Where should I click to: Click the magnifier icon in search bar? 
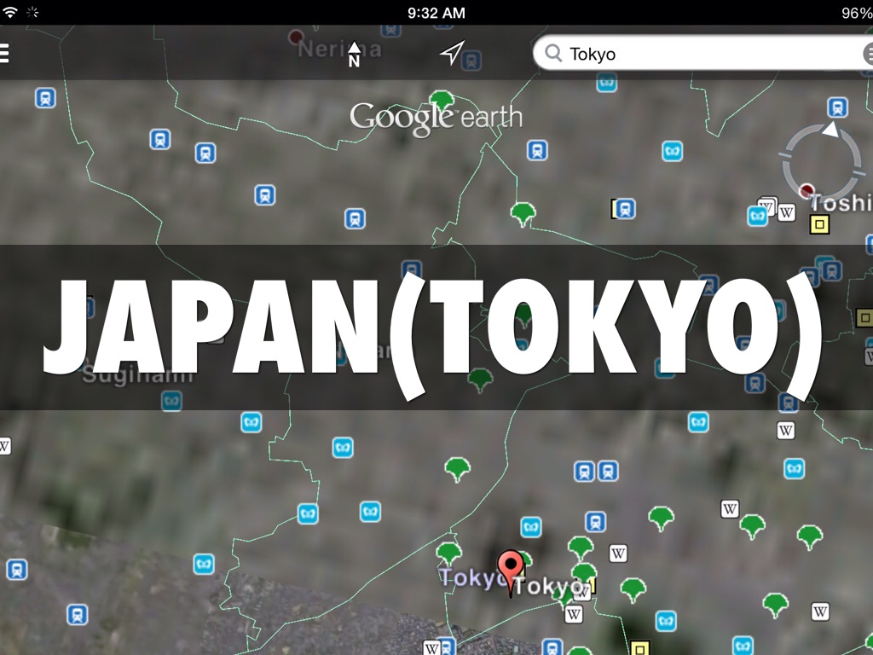pyautogui.click(x=554, y=54)
